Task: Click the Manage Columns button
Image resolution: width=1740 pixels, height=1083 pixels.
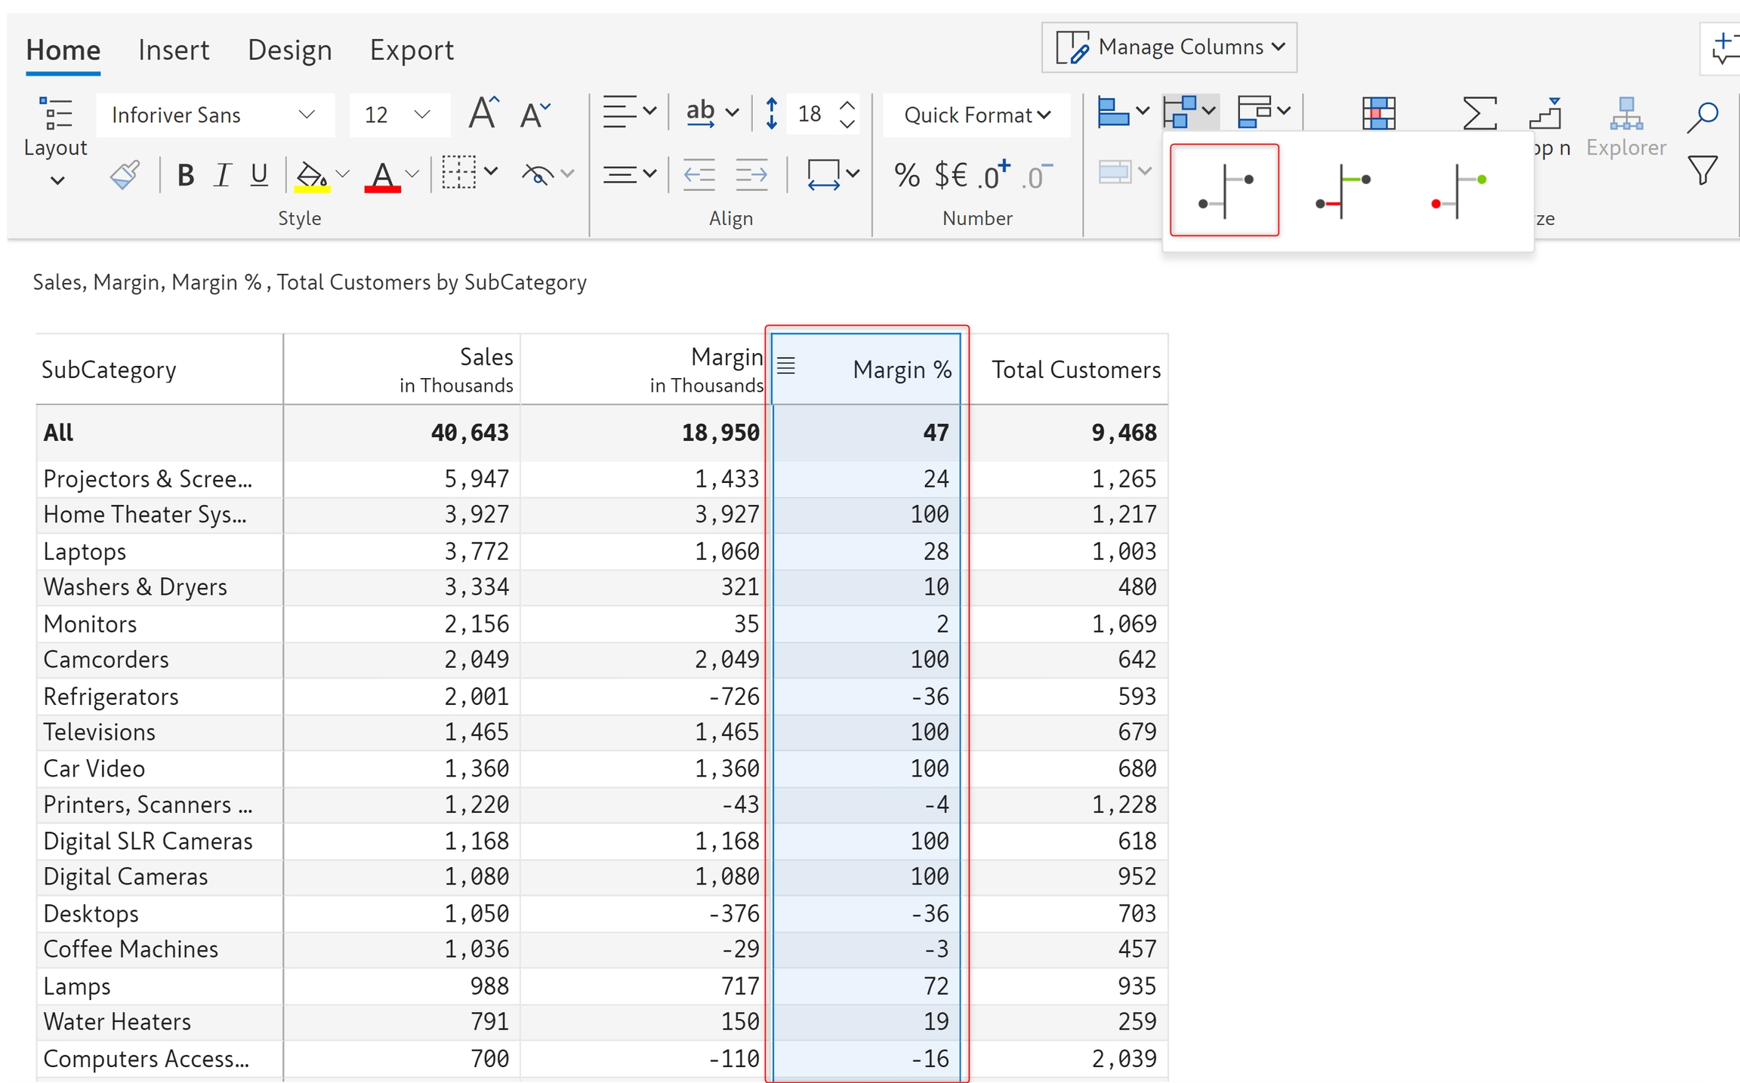Action: click(1169, 47)
